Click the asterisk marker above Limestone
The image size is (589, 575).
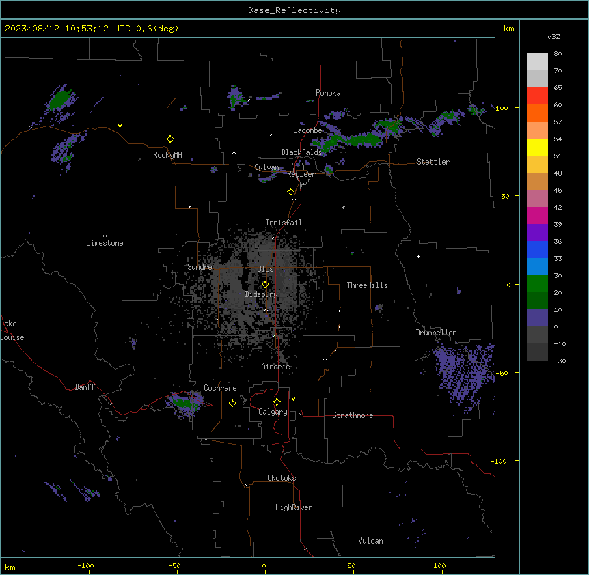[105, 236]
